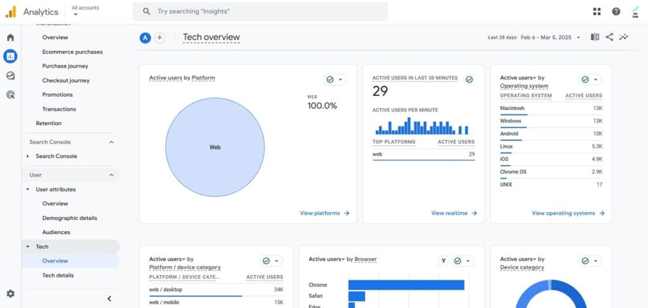Click the Tech overview report title
648x308 pixels.
[211, 37]
